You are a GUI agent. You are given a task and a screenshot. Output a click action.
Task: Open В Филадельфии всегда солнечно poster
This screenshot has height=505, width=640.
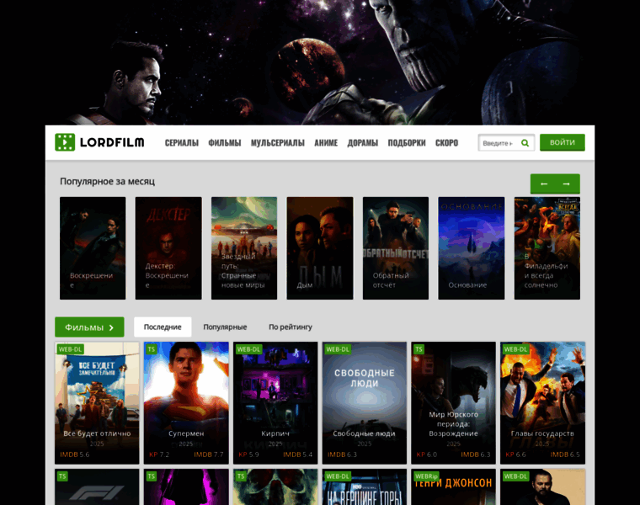547,248
